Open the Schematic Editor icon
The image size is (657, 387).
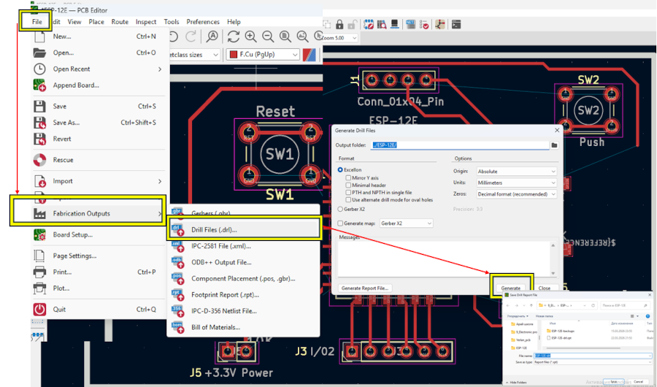pos(439,24)
